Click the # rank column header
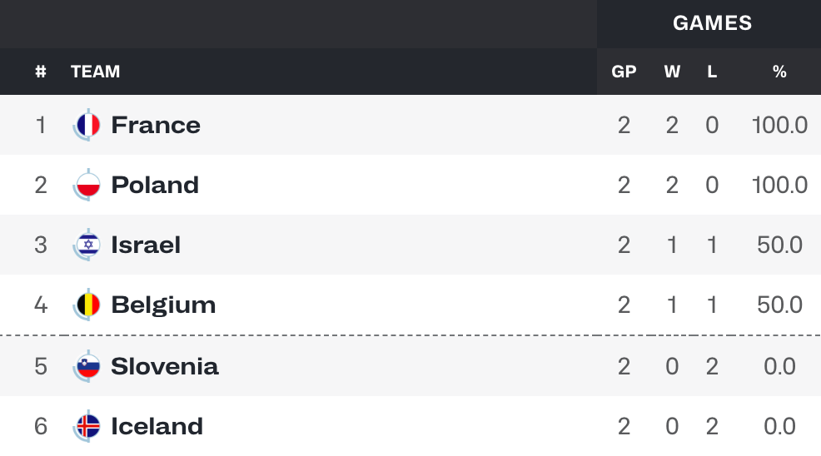This screenshot has width=821, height=456. coord(41,72)
